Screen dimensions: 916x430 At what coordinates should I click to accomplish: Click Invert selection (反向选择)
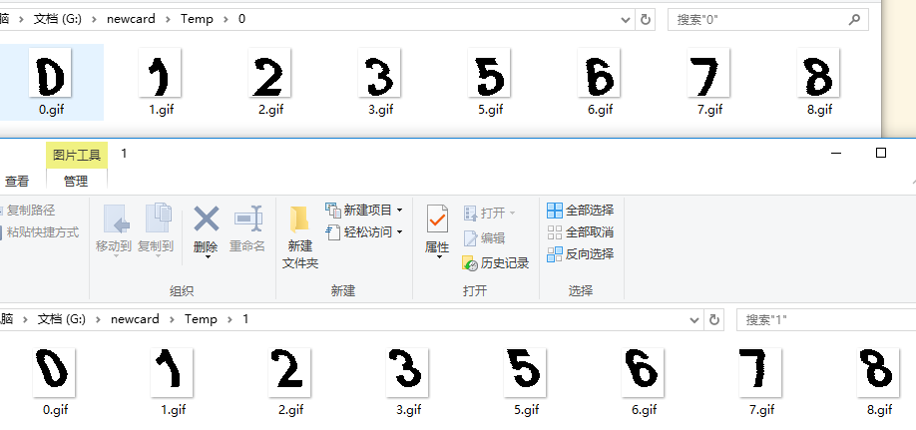tap(580, 254)
